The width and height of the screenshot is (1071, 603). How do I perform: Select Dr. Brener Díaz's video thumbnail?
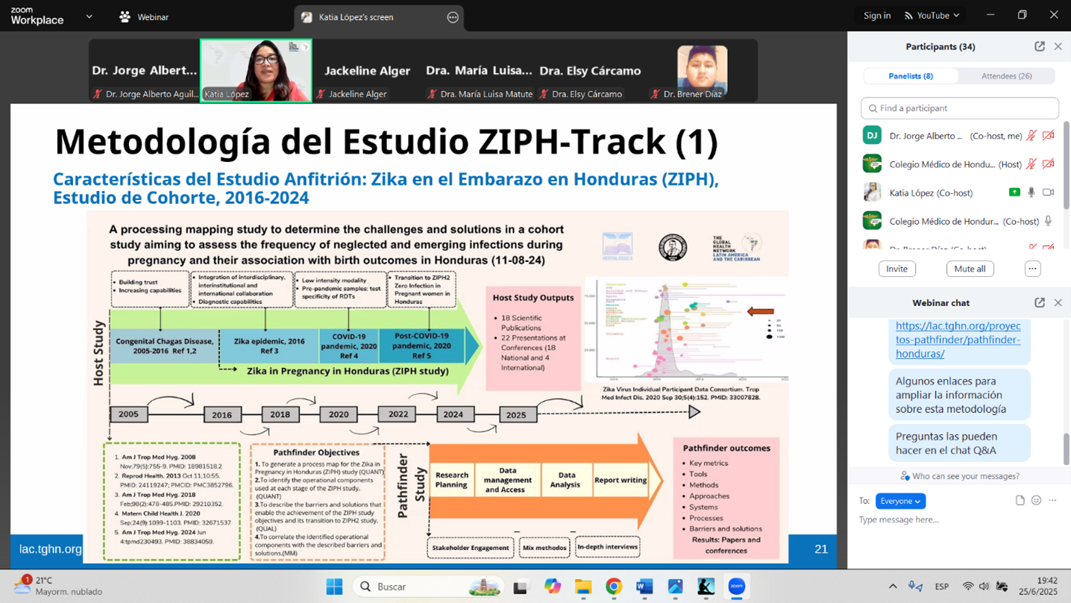(x=702, y=70)
